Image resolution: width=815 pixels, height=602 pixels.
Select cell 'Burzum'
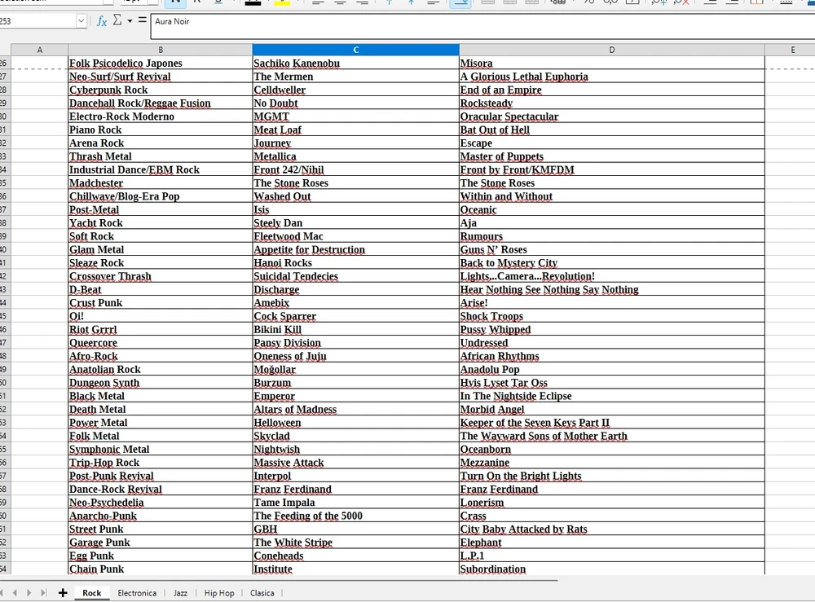click(355, 383)
